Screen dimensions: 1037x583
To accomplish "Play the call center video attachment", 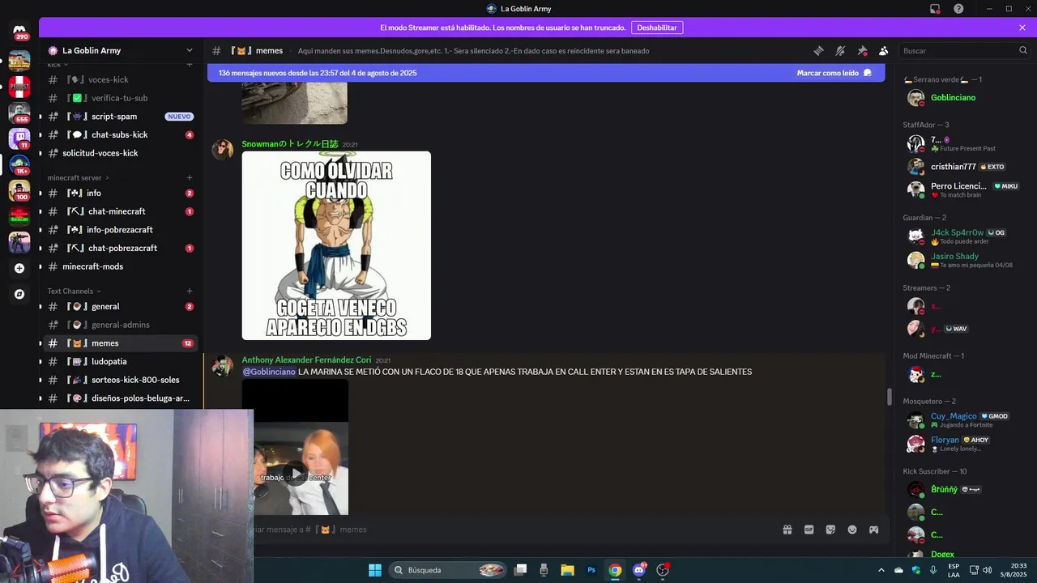I will tap(296, 474).
